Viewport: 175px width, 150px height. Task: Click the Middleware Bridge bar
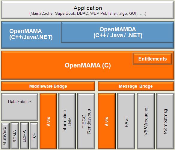pos(48,86)
